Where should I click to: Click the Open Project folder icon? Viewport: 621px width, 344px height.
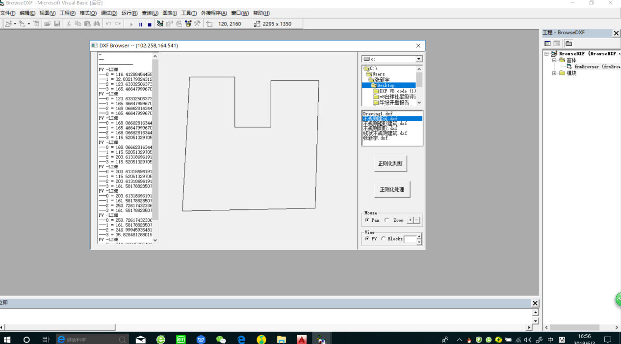coord(48,23)
